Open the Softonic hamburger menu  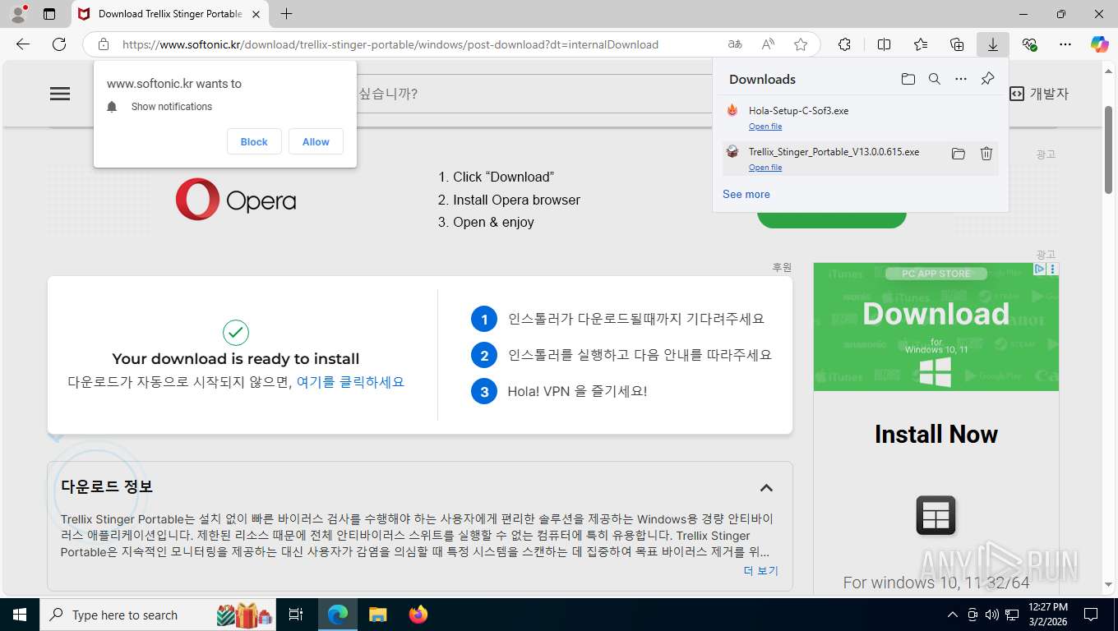click(60, 94)
